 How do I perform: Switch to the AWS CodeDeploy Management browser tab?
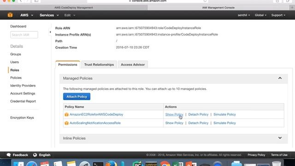74,7
